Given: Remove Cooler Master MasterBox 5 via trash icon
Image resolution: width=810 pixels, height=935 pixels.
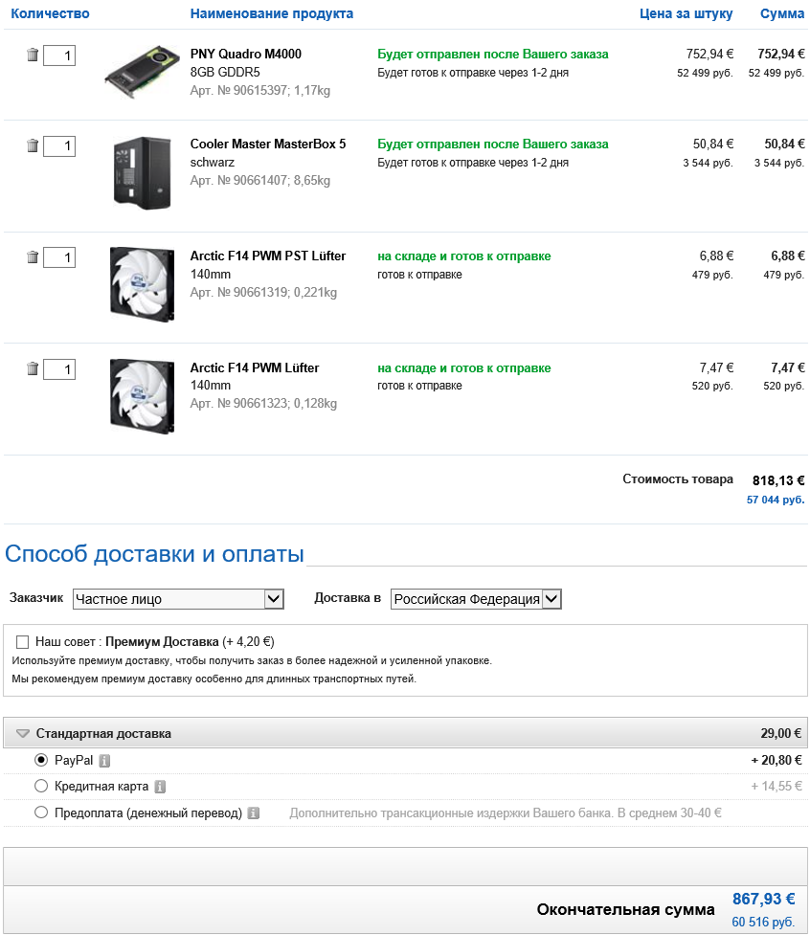Looking at the screenshot, I should 33,145.
